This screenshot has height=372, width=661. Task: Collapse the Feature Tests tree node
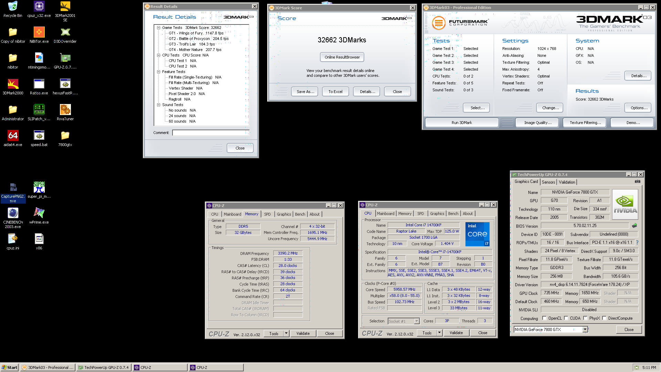158,72
